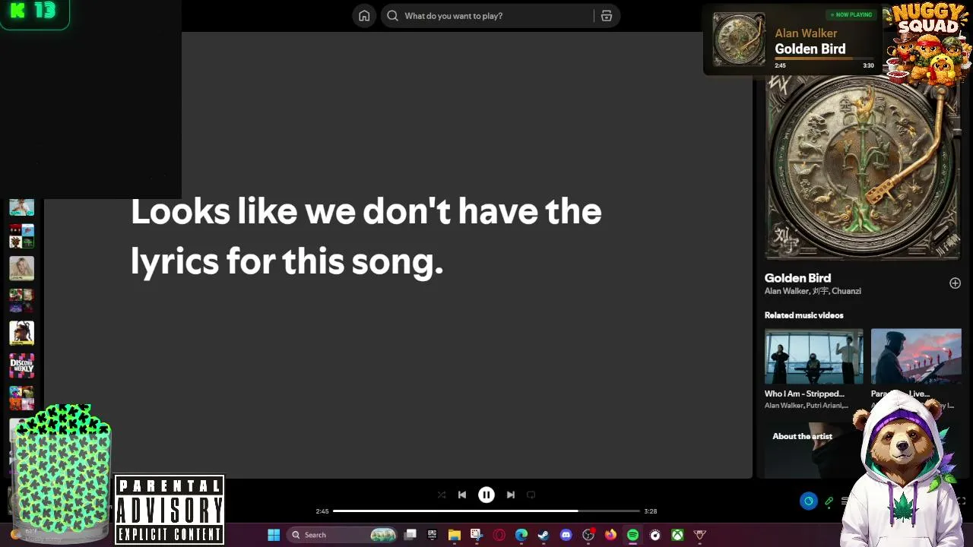Open Firefox from taskbar
Viewport: 973px width, 547px height.
point(610,535)
